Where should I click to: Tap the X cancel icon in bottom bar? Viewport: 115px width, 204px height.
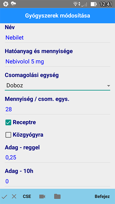pyautogui.click(x=14, y=197)
